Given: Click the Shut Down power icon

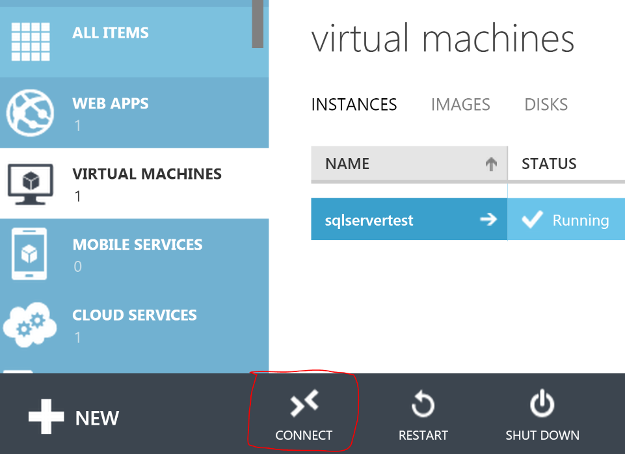Looking at the screenshot, I should [542, 404].
